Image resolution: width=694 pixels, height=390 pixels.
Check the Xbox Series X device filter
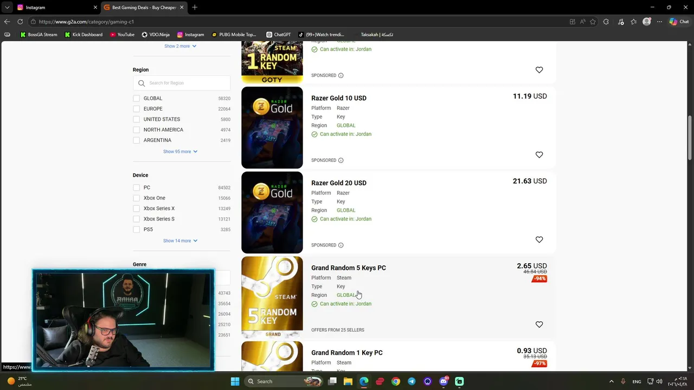(x=137, y=209)
